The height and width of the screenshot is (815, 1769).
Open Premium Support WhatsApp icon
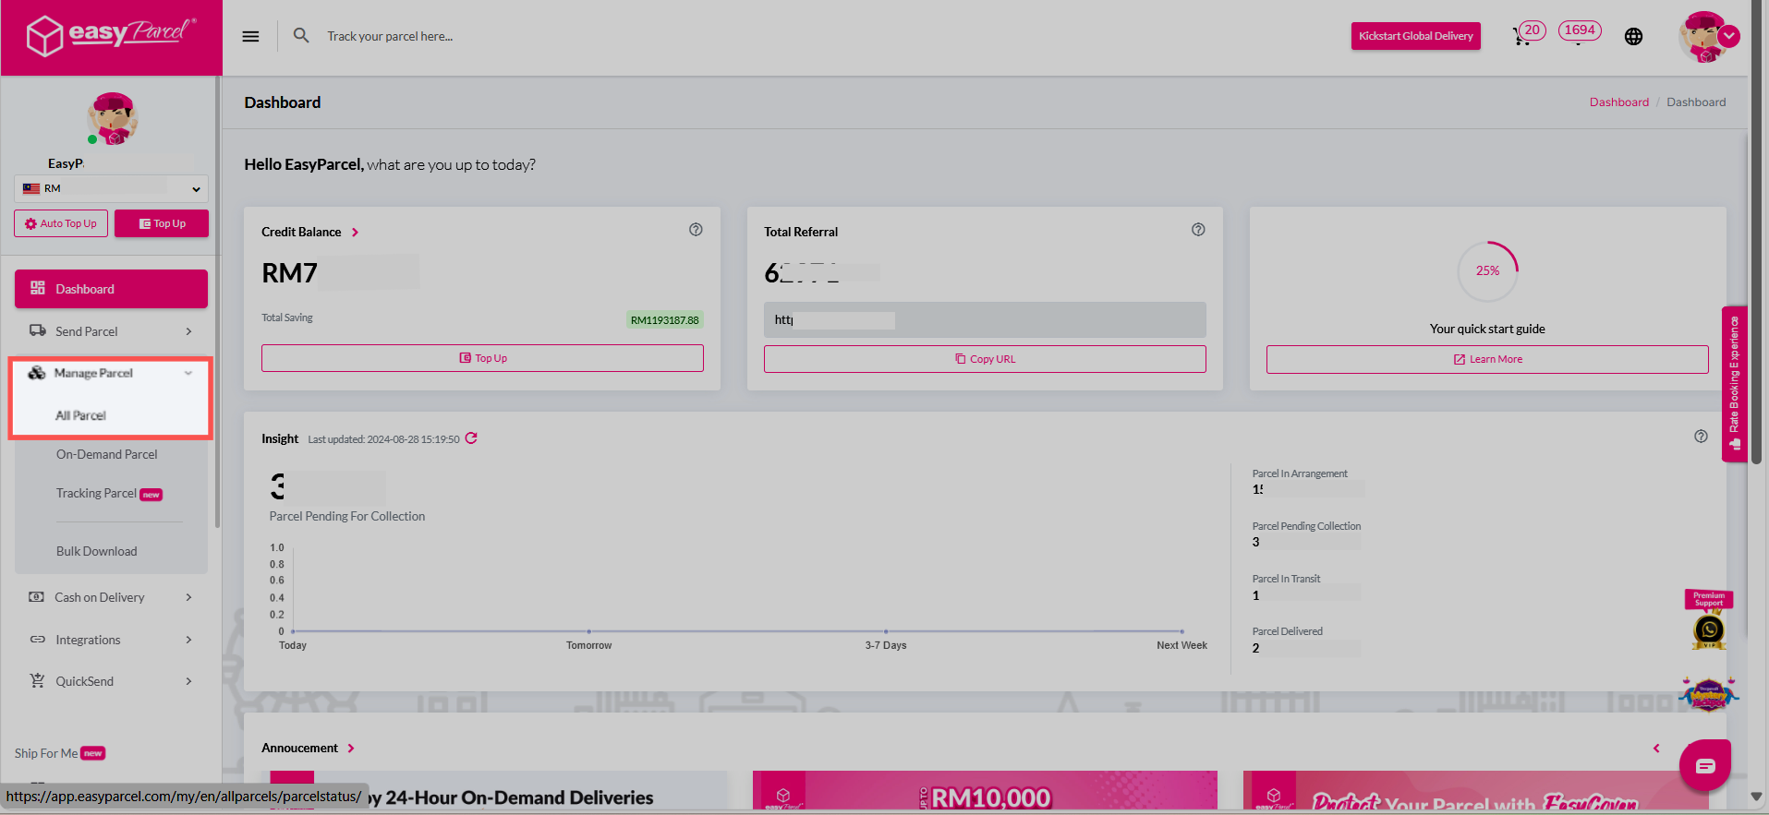point(1709,629)
